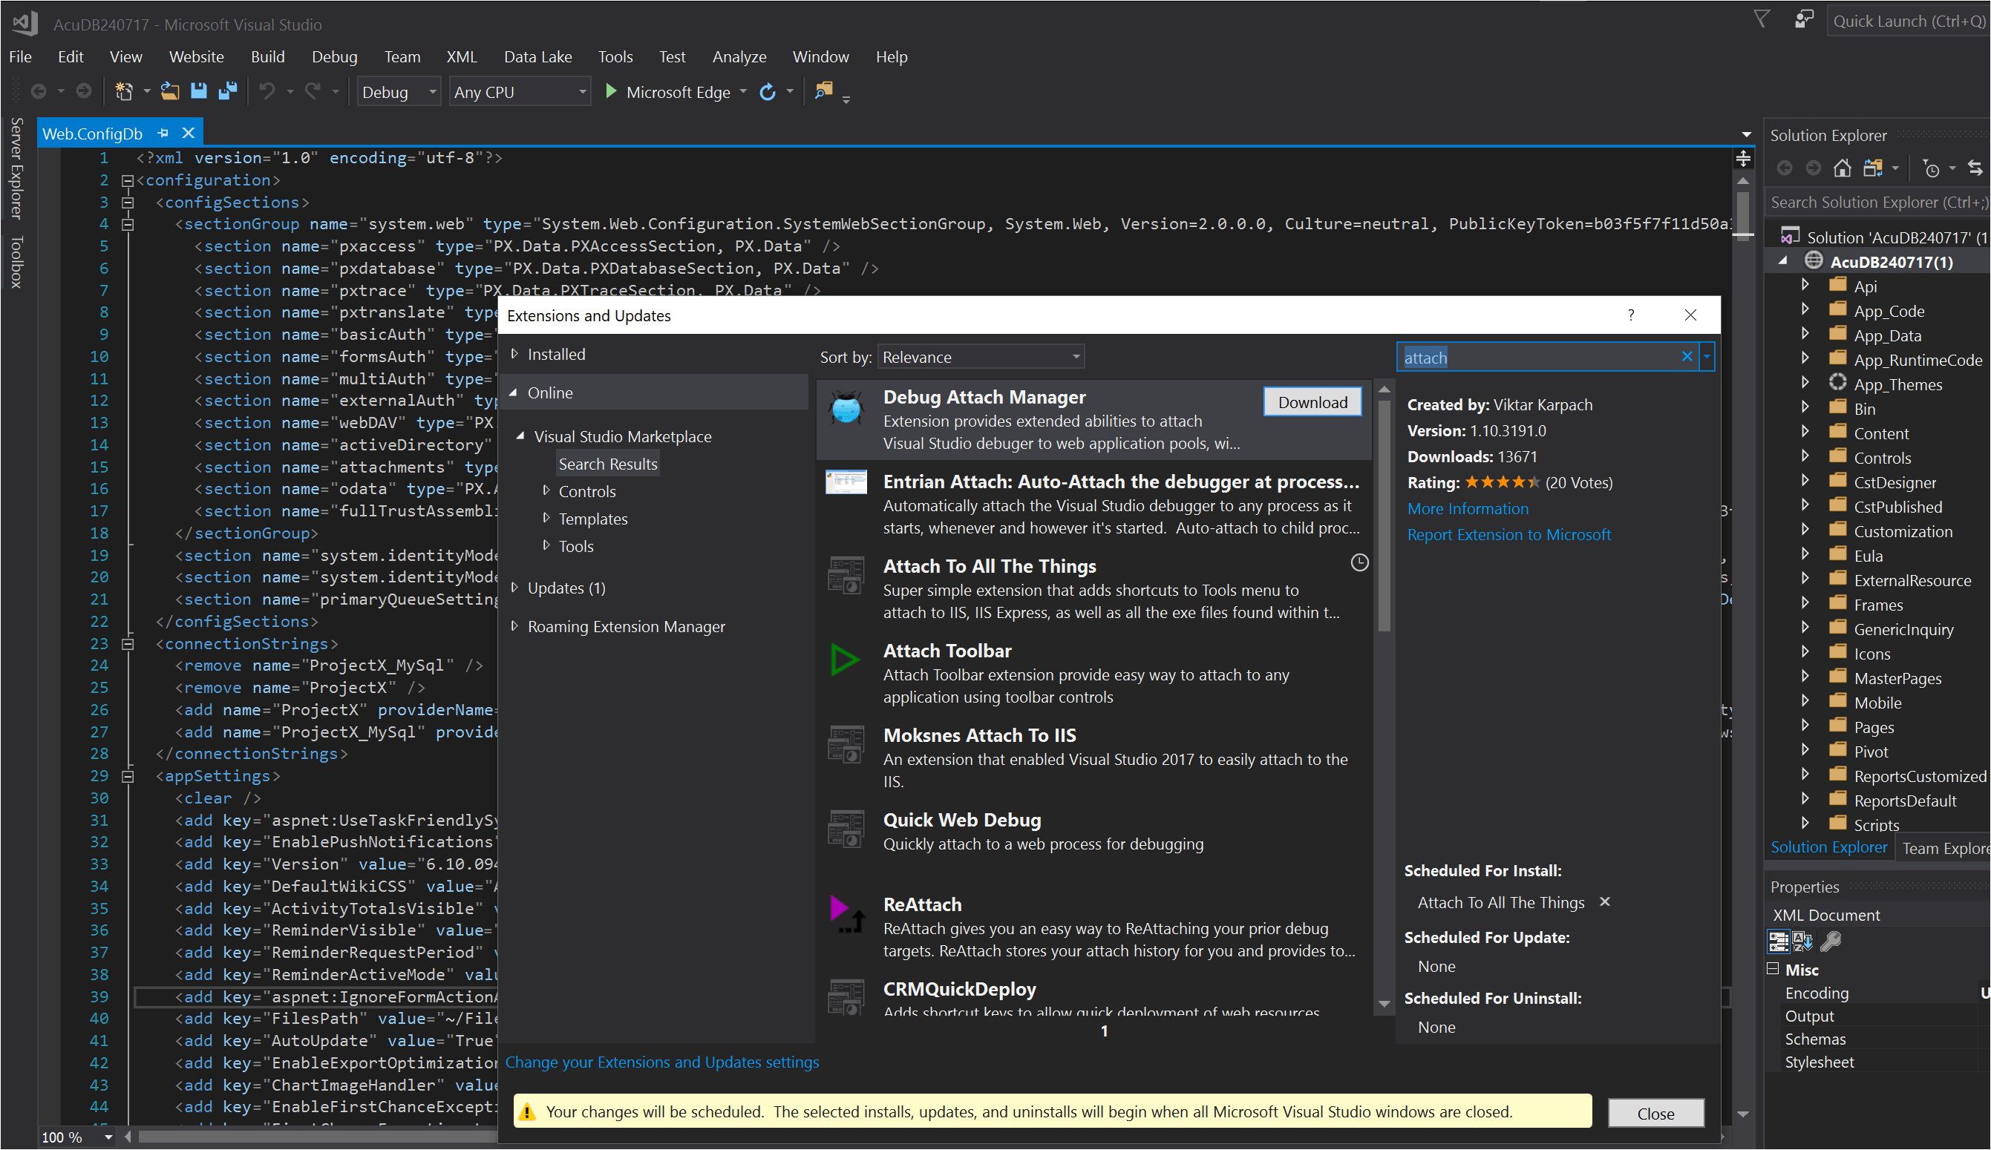Click the Search Solution Explorer field

[1877, 203]
